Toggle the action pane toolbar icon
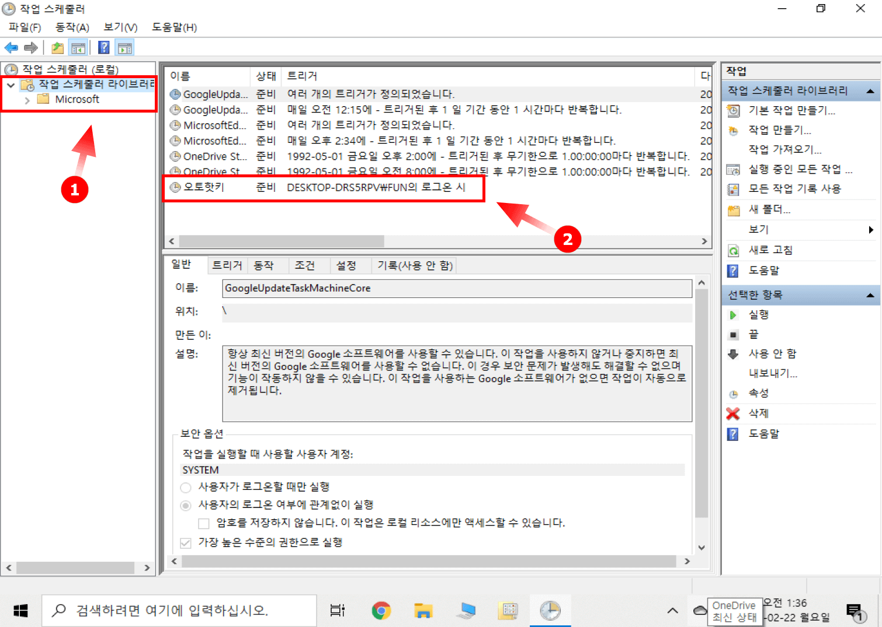 click(124, 48)
